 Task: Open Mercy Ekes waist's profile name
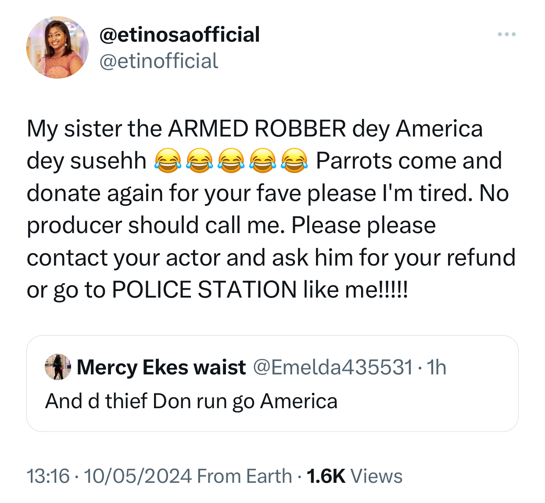(161, 367)
